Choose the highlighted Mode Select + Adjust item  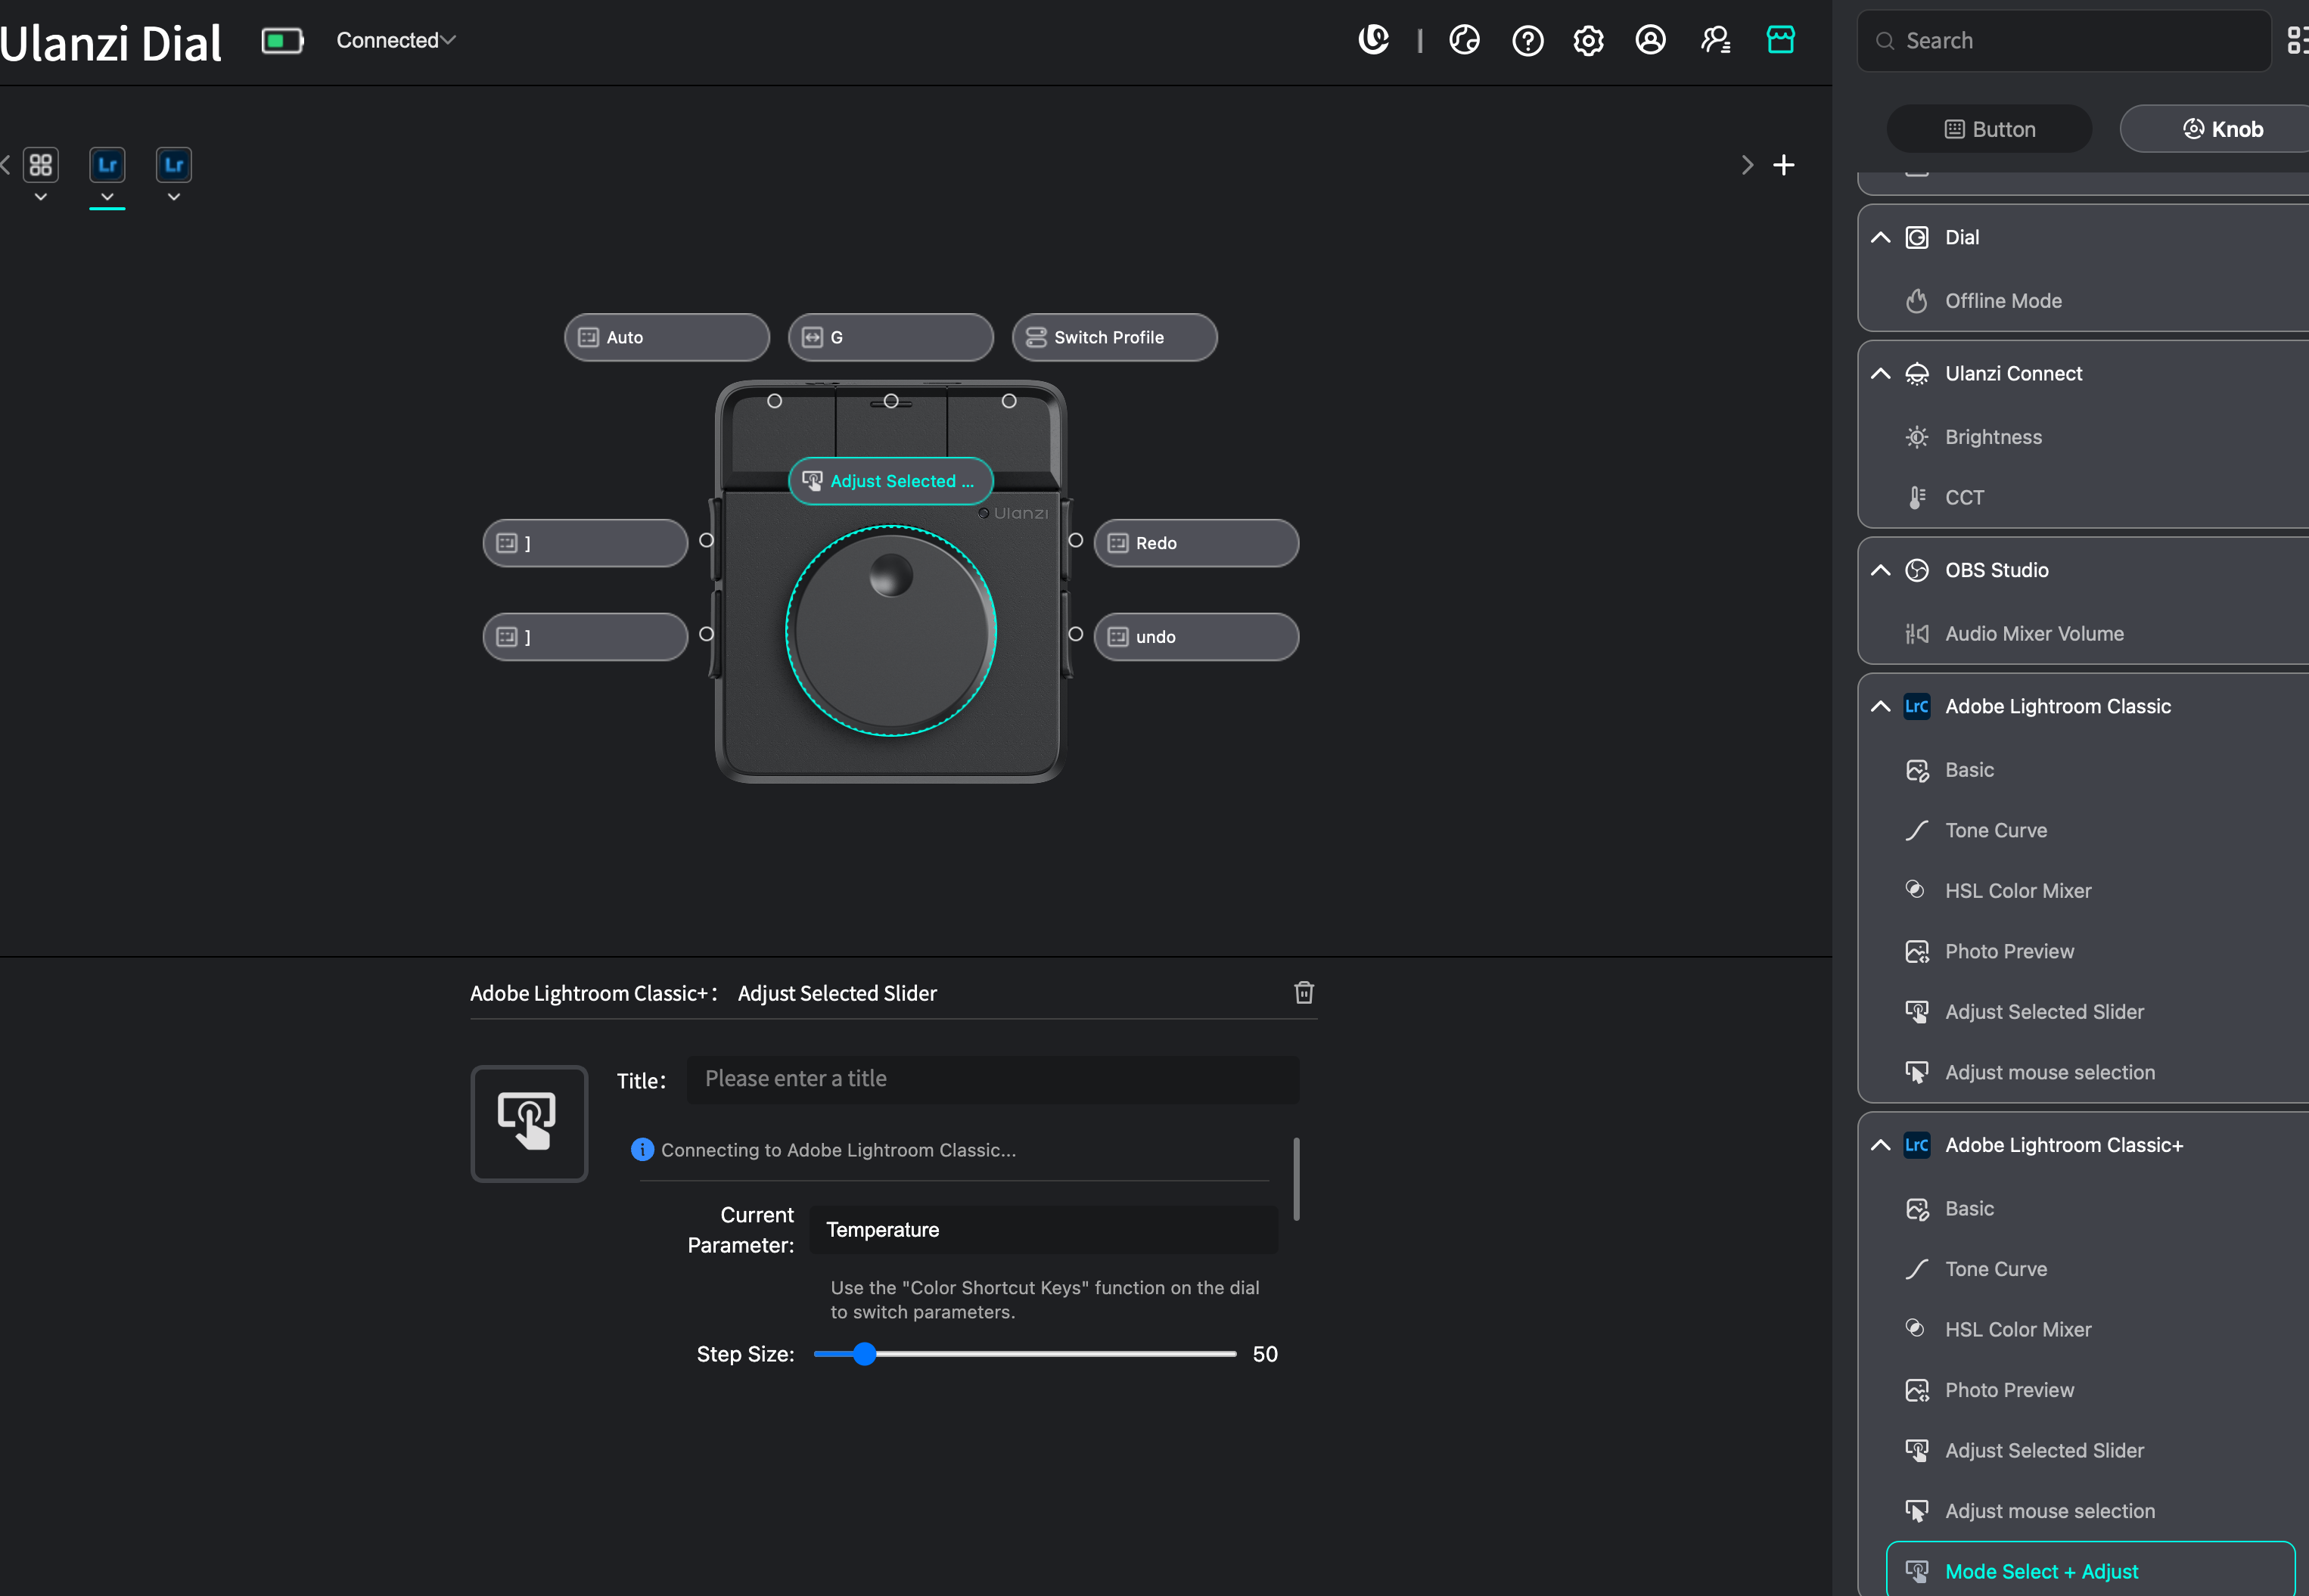tap(2090, 1570)
